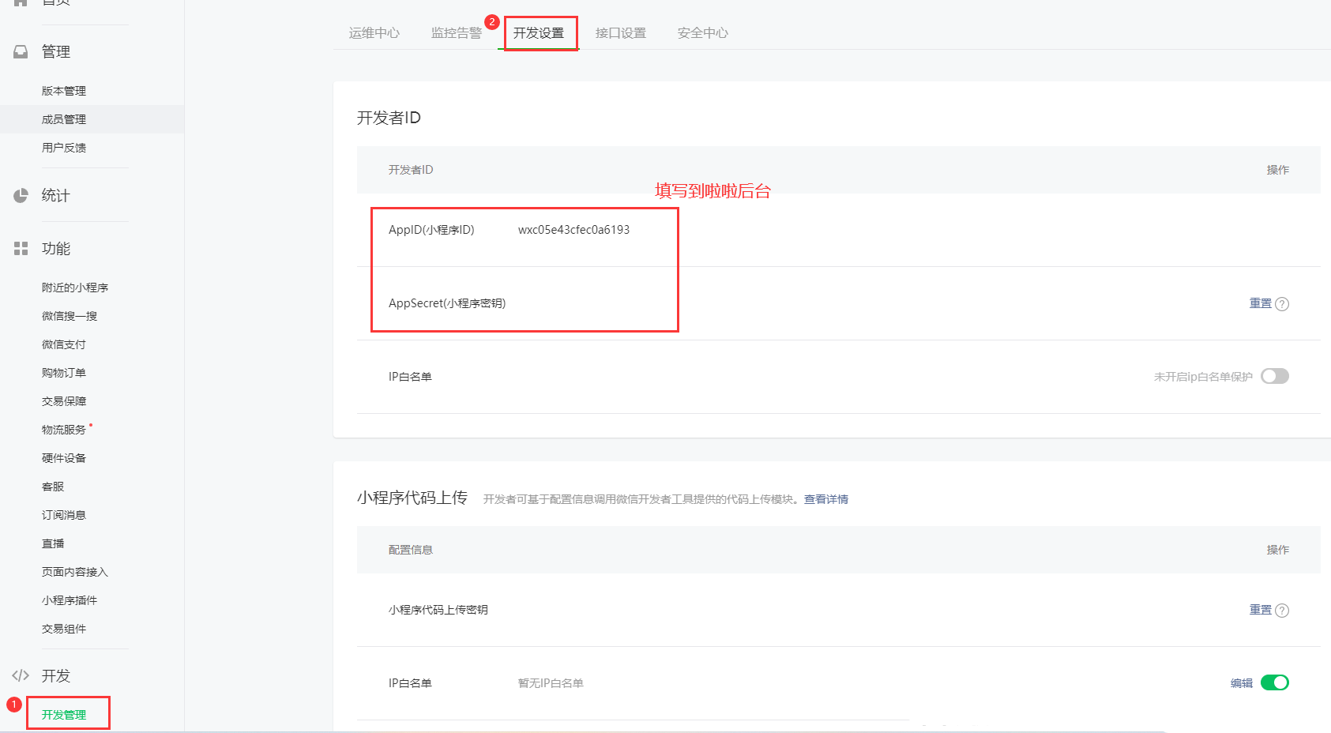Click the 管理 inbox icon in sidebar
This screenshot has width=1331, height=733.
point(21,51)
